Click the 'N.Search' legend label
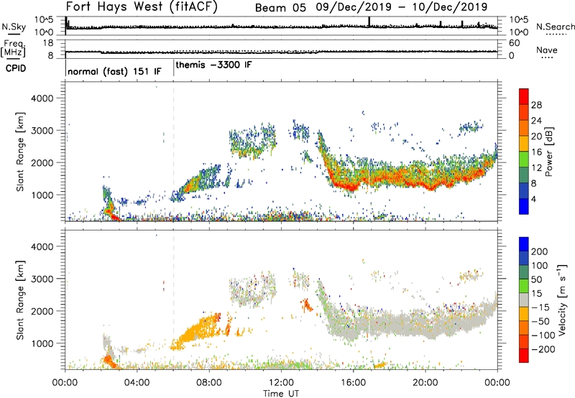Image resolution: width=575 pixels, height=398 pixels. [555, 27]
